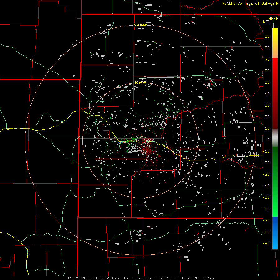Pick the dark green segment of the color bar

click(x=275, y=155)
